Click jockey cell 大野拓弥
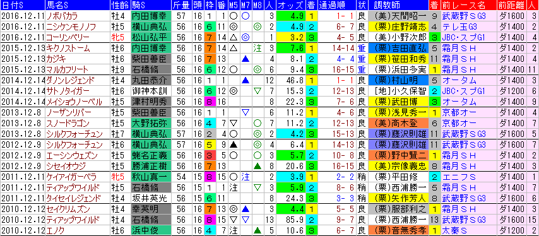 tap(151, 123)
